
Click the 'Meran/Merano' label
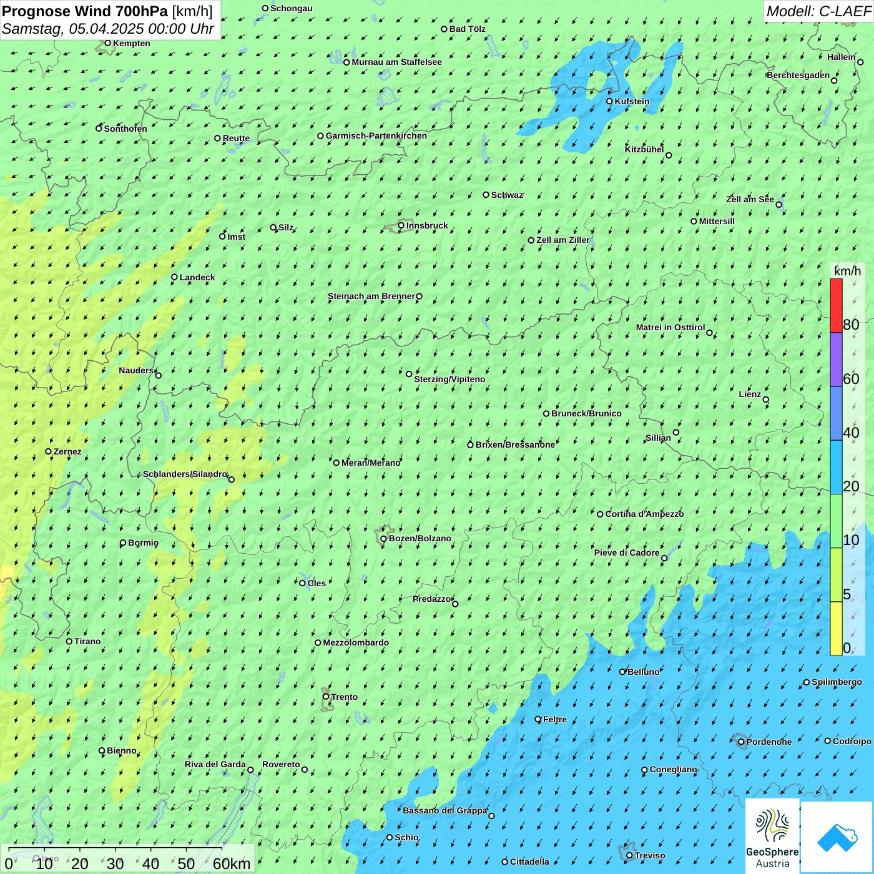coord(371,463)
